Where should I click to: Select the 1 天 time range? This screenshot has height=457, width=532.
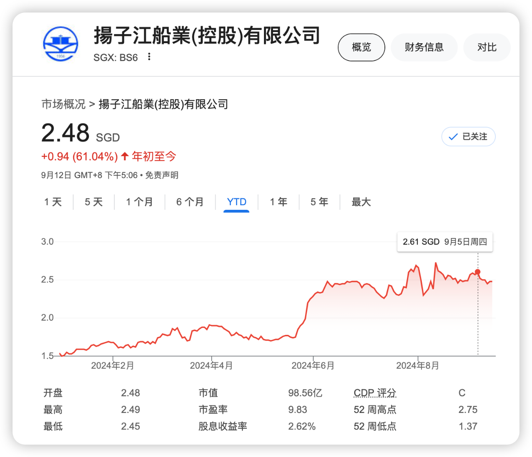coord(53,202)
